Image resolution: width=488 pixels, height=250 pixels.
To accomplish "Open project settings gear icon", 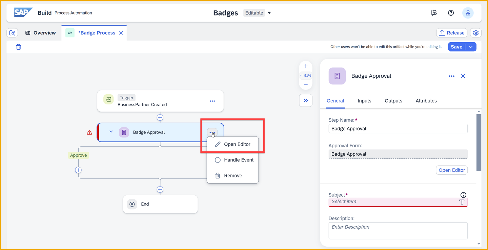I will click(x=476, y=33).
